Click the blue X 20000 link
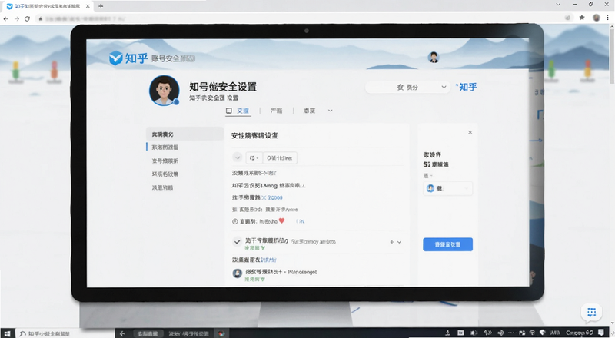Viewport: 615px width, 338px height. point(272,197)
